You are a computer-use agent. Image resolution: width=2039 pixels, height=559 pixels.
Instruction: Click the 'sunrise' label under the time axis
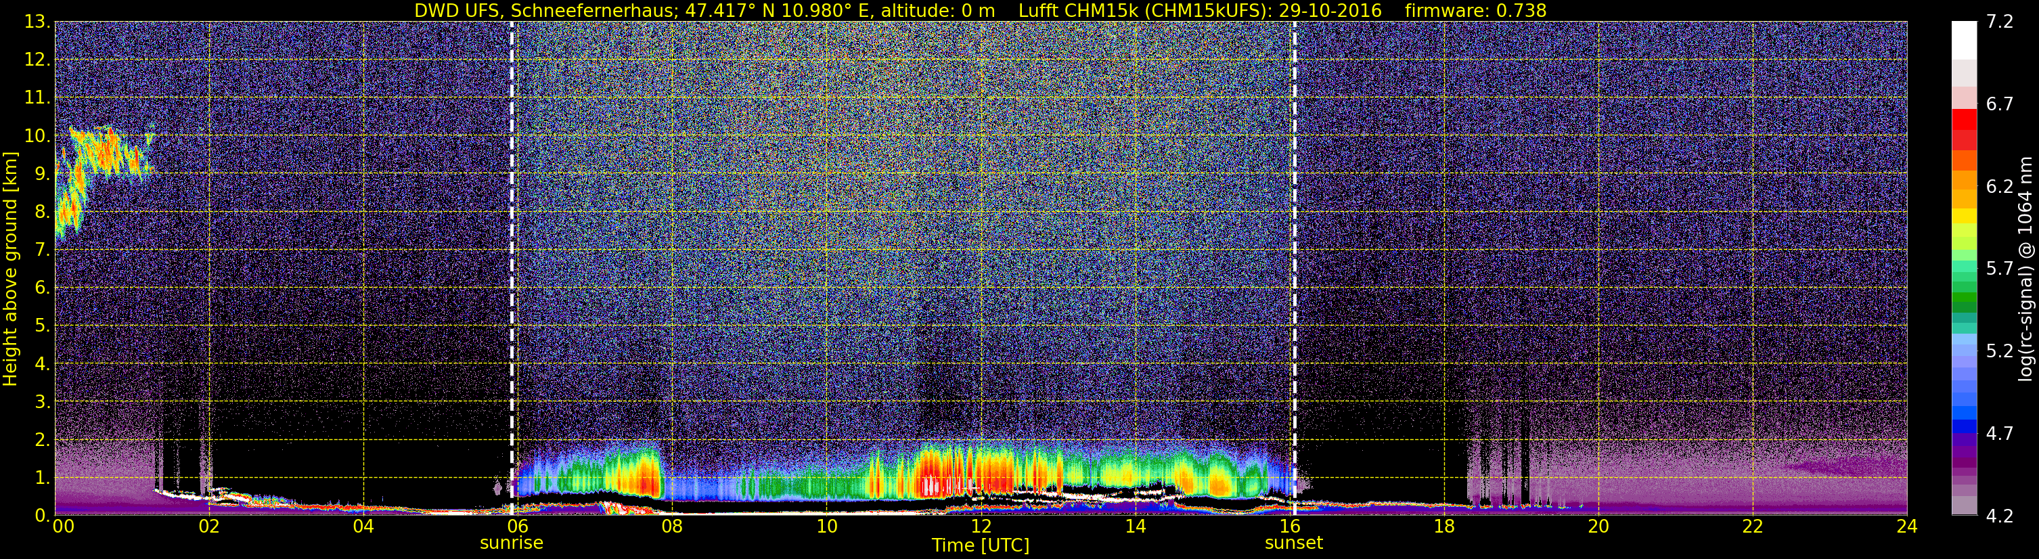(x=512, y=542)
